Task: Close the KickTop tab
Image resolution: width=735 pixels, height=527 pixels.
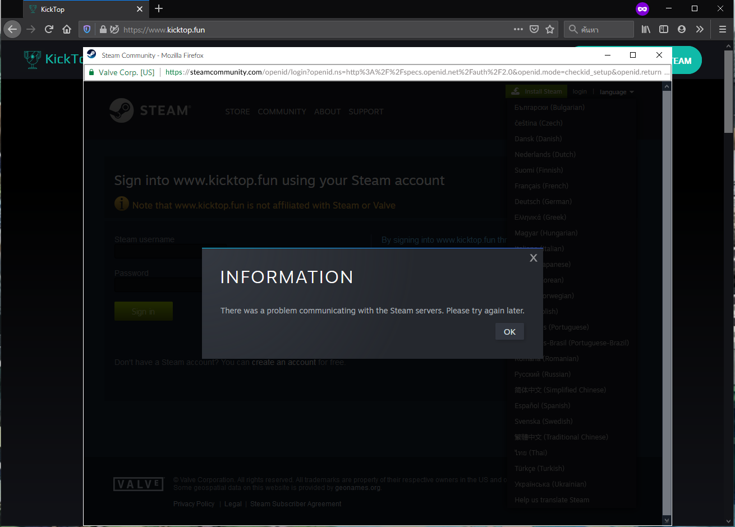Action: (x=140, y=9)
